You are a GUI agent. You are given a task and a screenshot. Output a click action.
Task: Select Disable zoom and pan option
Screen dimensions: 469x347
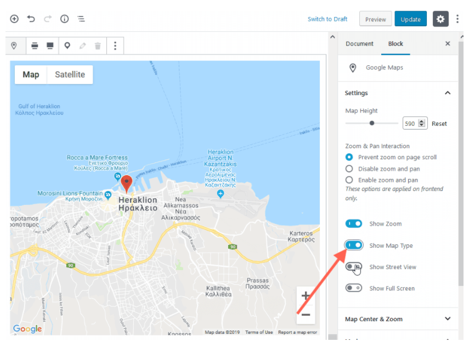[349, 169]
